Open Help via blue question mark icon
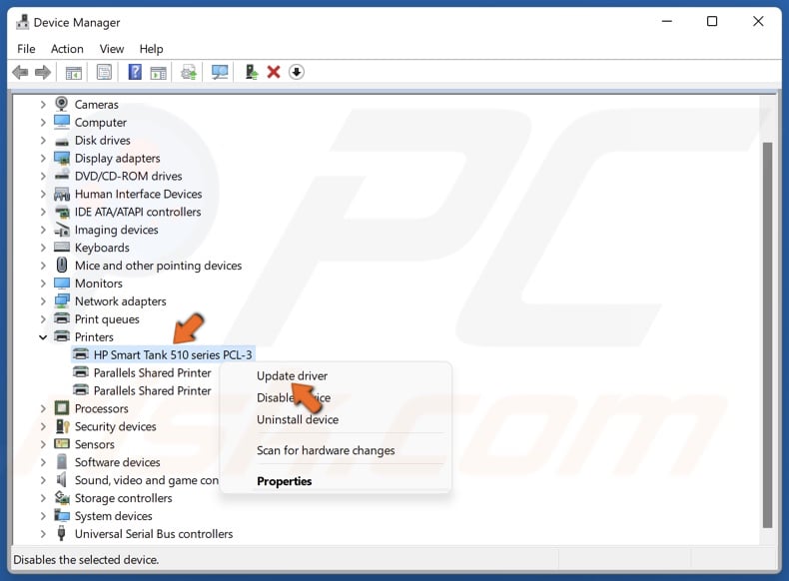This screenshot has height=581, width=789. (x=135, y=72)
